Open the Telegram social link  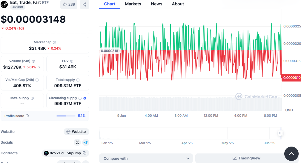85,142
